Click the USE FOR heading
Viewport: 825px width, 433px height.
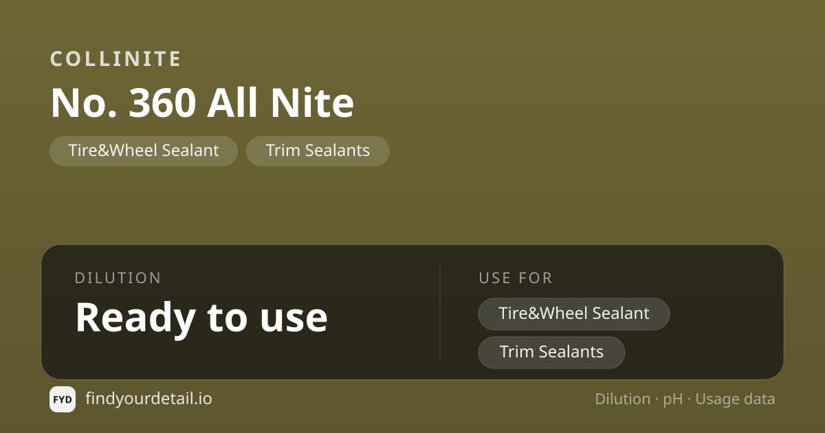click(516, 278)
